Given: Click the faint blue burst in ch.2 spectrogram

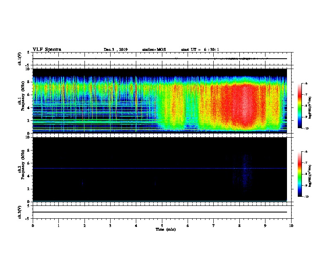Looking at the screenshot, I should [245, 173].
